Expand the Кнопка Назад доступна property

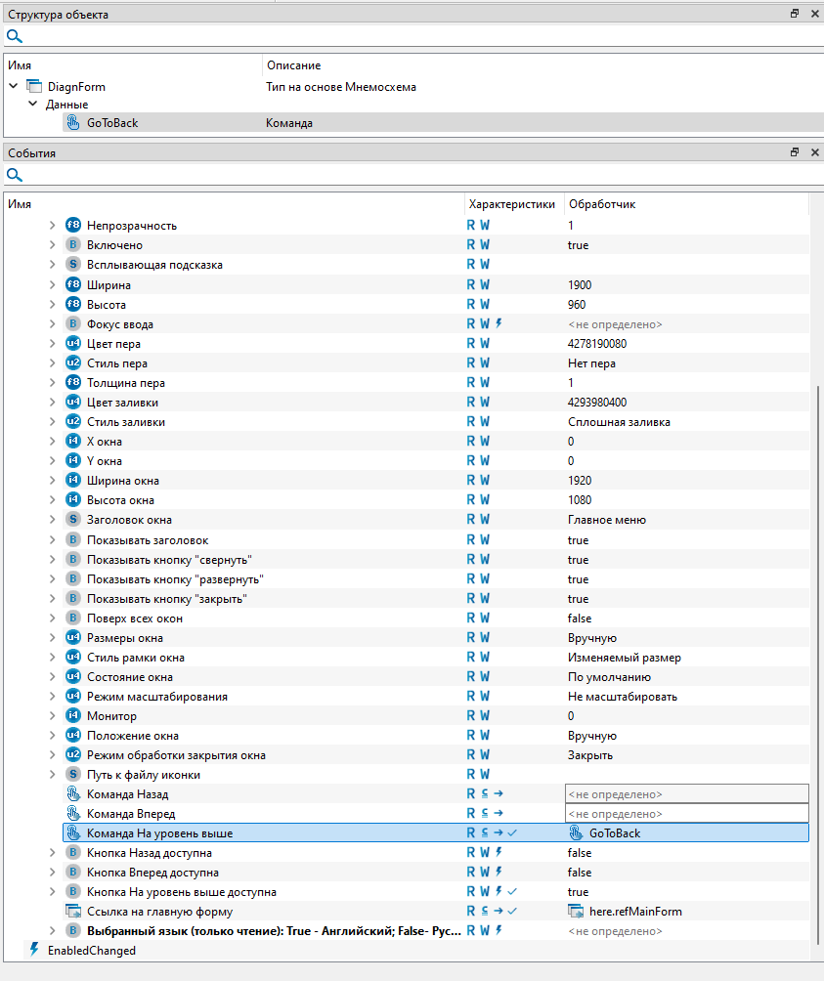53,853
